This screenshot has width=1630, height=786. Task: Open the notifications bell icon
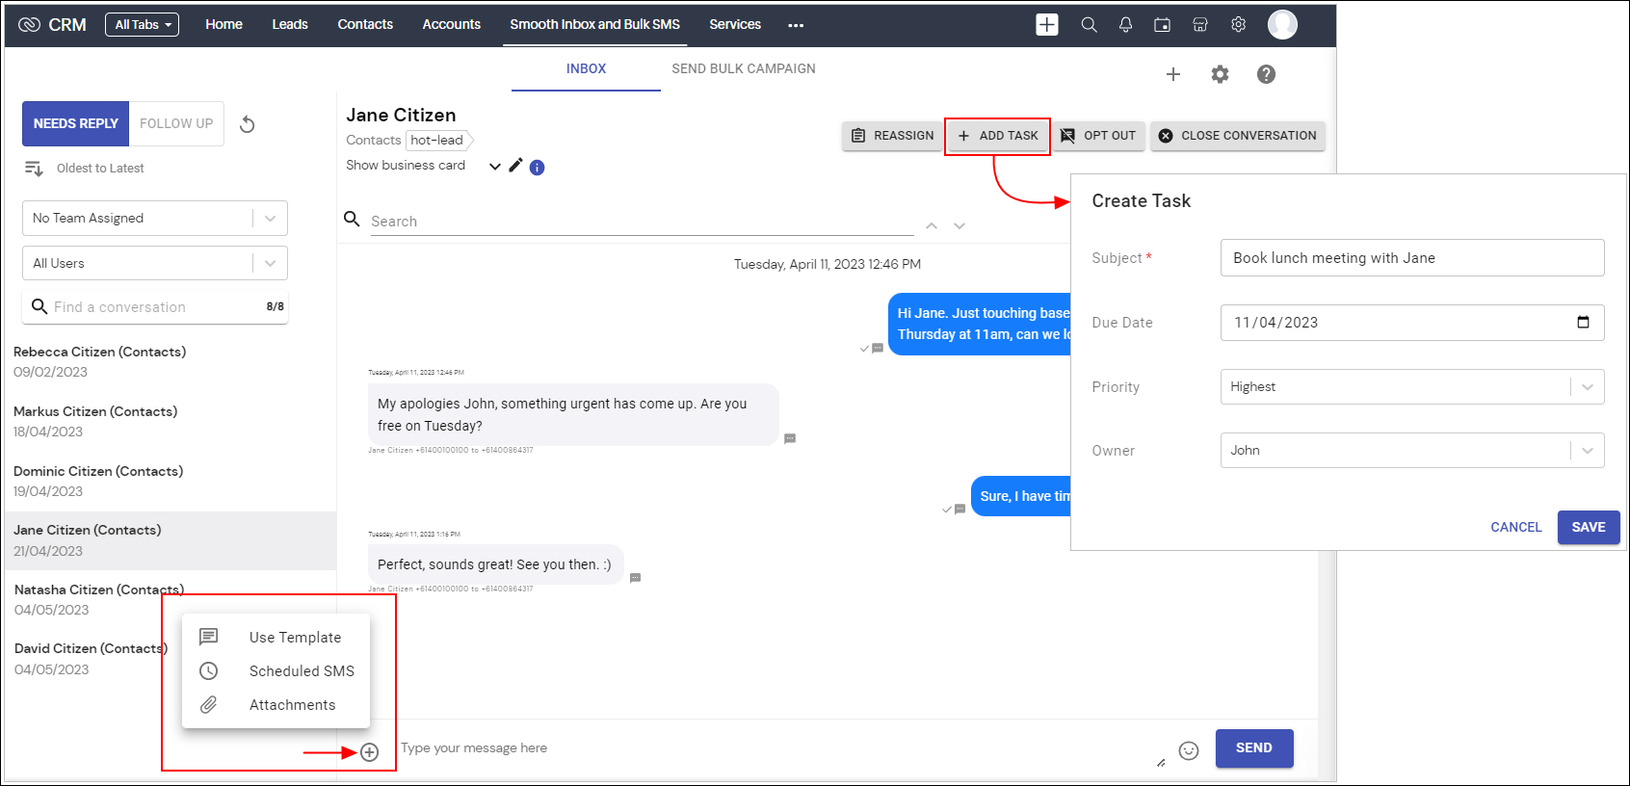point(1125,25)
